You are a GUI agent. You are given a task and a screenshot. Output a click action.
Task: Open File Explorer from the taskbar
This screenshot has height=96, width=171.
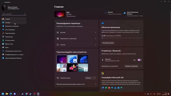(7, 94)
